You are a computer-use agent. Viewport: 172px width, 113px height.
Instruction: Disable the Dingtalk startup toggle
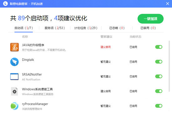[x=159, y=62]
